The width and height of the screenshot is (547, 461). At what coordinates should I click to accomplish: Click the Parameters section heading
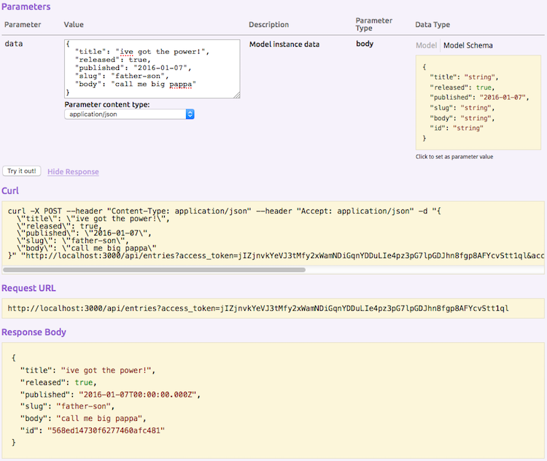coord(26,7)
